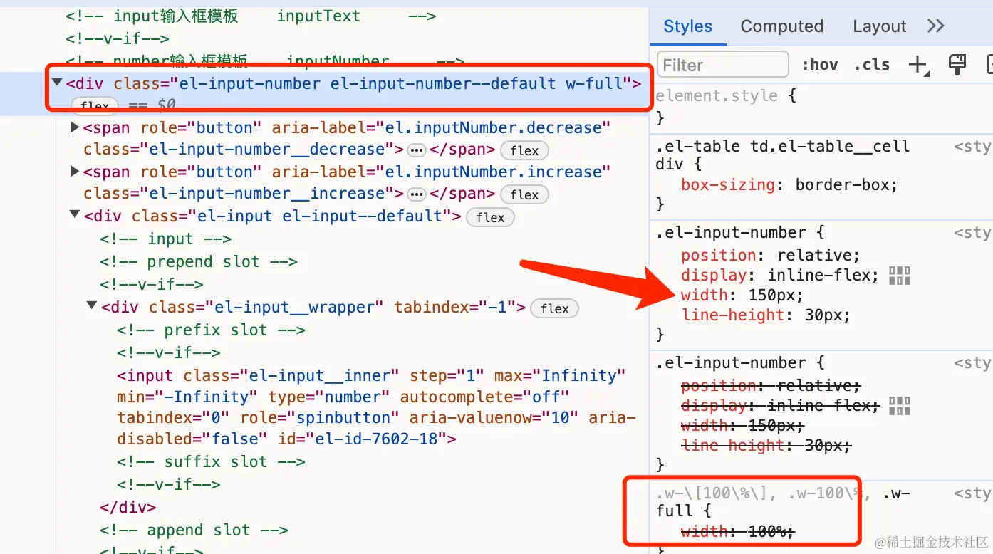The width and height of the screenshot is (993, 554).
Task: Switch to the Styles tab
Action: (687, 26)
